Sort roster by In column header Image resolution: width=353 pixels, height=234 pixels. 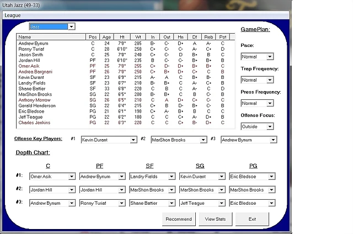pos(153,37)
